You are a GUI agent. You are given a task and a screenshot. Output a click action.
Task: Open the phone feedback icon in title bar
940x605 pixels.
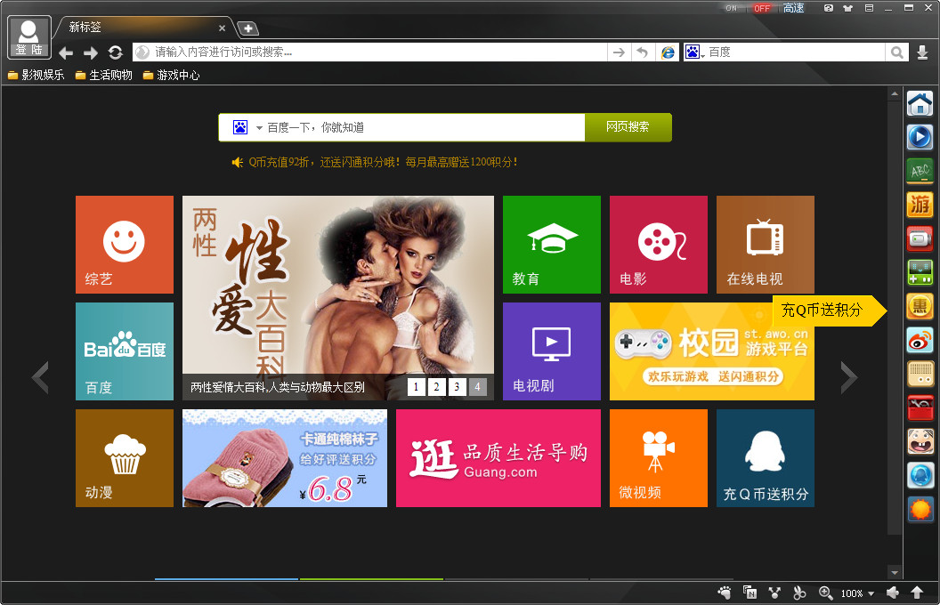(829, 8)
